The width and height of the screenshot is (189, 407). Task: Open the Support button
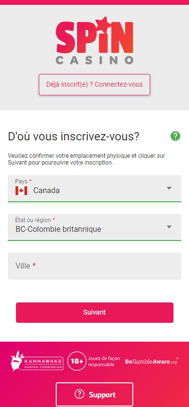pos(94,394)
